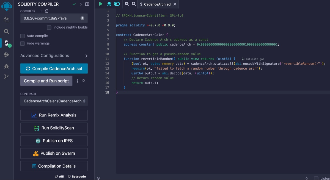Open the CONTRACT selection dropdown
The height and width of the screenshot is (180, 330).
[54, 101]
